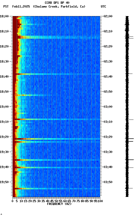
Task: Click the broadband event streak near 19:54
Action: click(56, 189)
